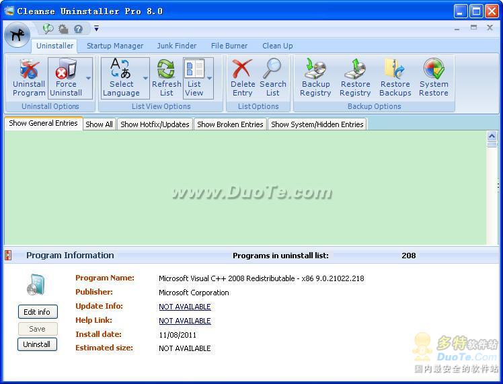Maximize the Cleanse Uninstaller Pro window
The height and width of the screenshot is (384, 503).
[x=476, y=11]
